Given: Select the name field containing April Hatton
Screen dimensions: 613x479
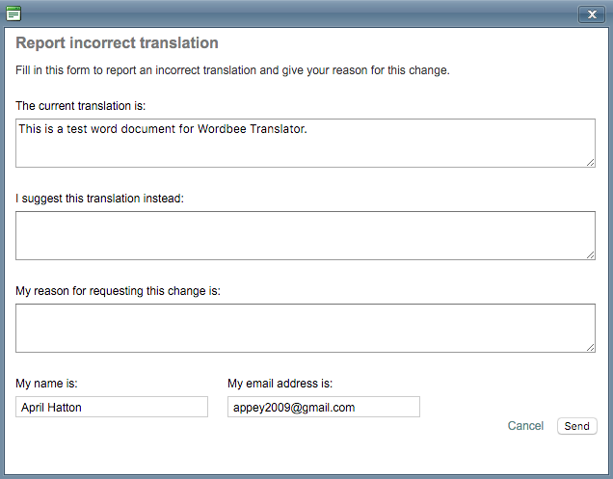Looking at the screenshot, I should point(112,407).
